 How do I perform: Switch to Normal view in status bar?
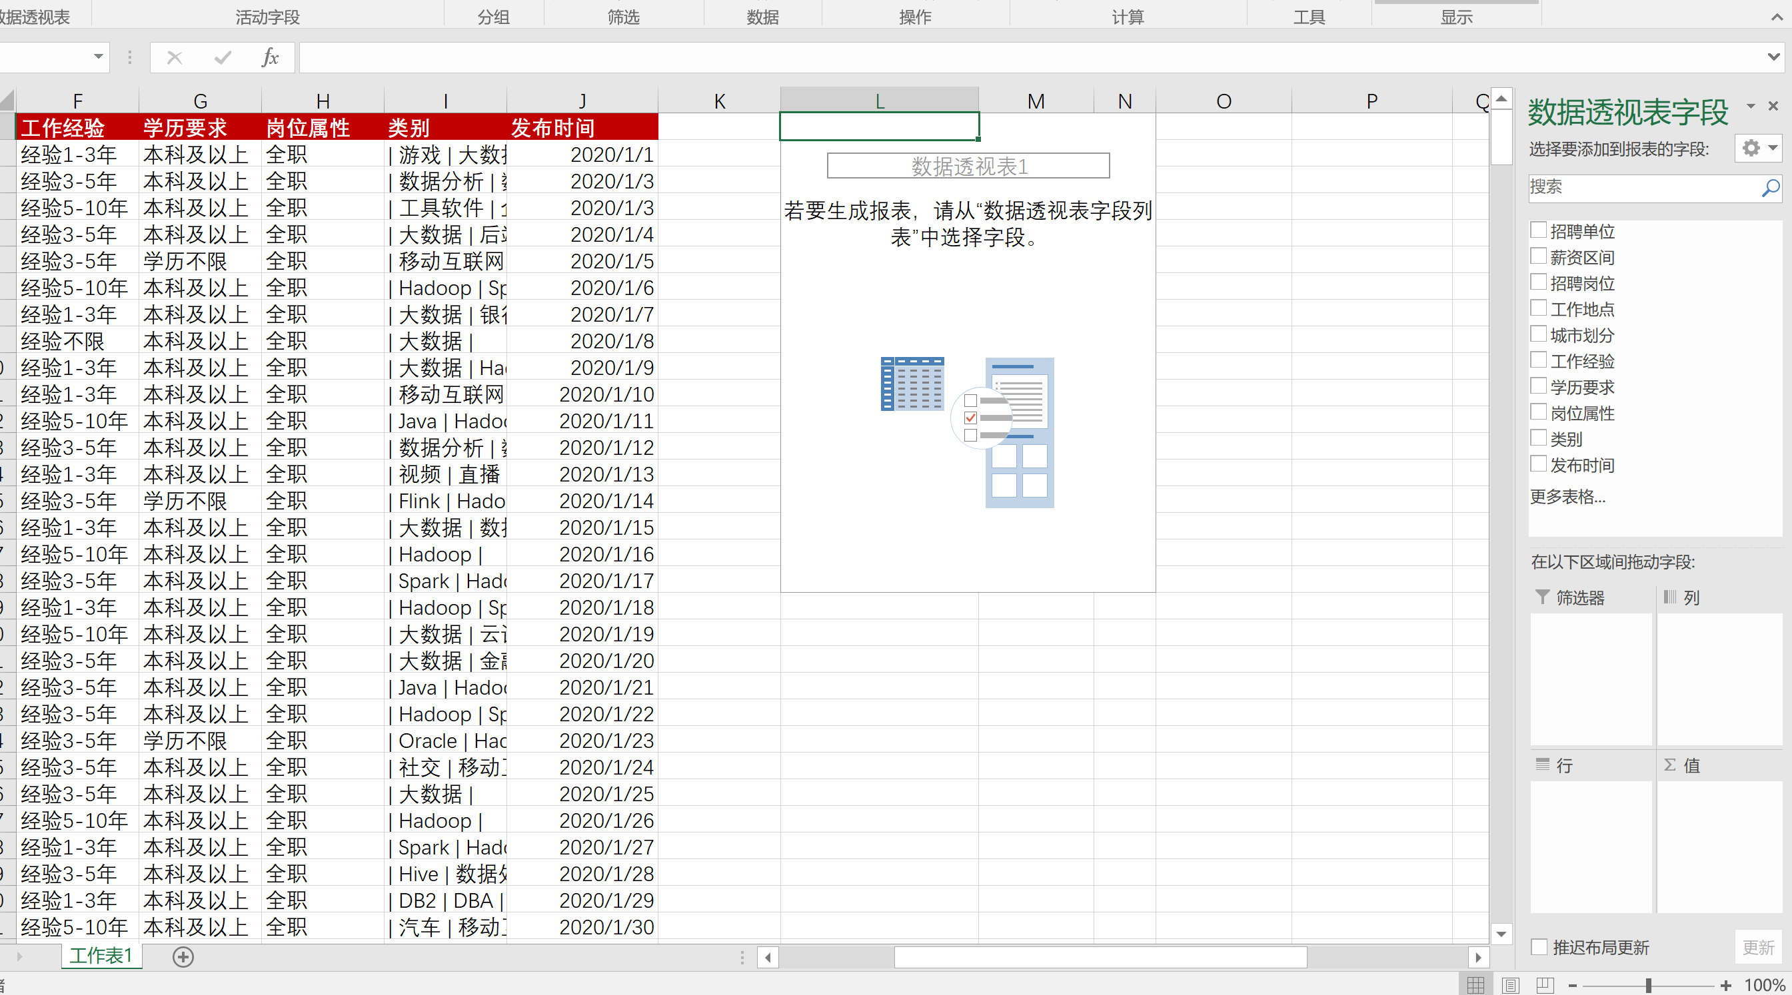pos(1475,984)
